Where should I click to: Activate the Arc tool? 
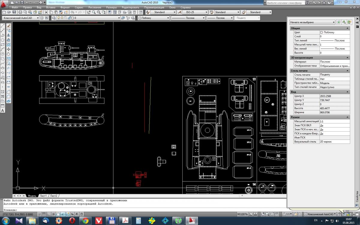(x=3, y=49)
